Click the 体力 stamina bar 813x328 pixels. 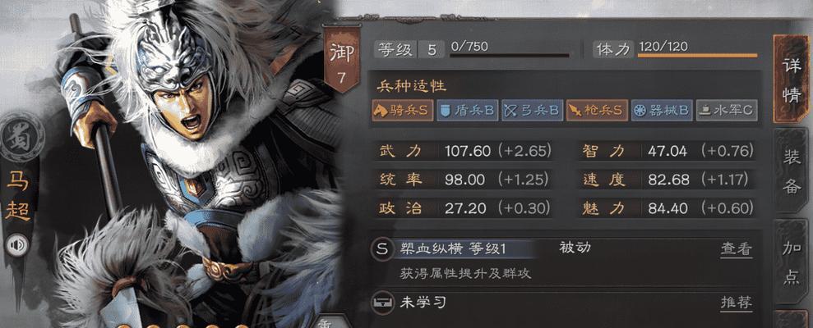click(x=697, y=55)
